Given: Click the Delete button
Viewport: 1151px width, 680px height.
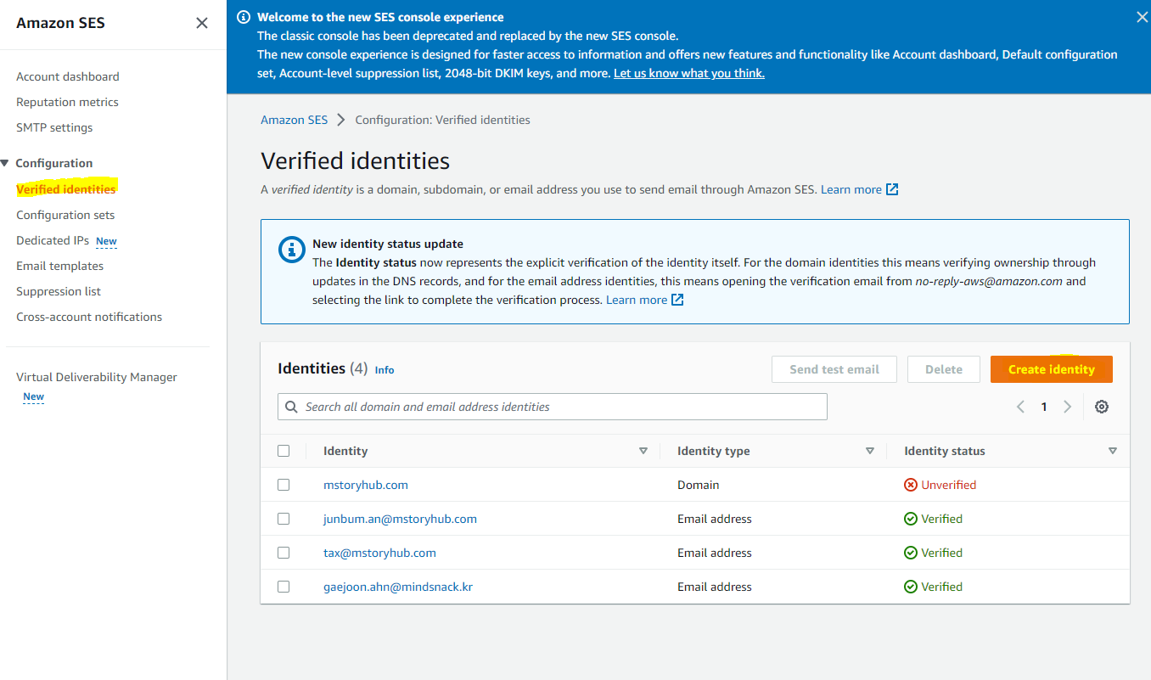Looking at the screenshot, I should (944, 369).
